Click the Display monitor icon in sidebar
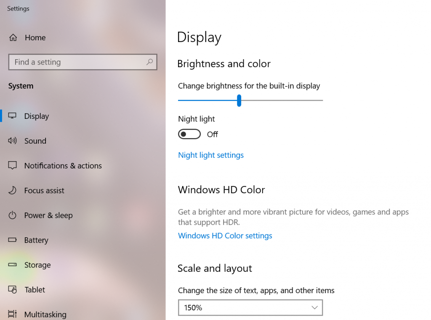This screenshot has height=320, width=431. [x=12, y=116]
